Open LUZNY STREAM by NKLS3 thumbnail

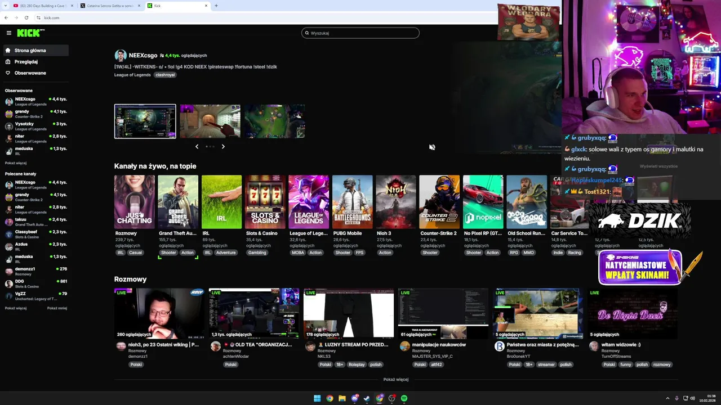tap(349, 313)
